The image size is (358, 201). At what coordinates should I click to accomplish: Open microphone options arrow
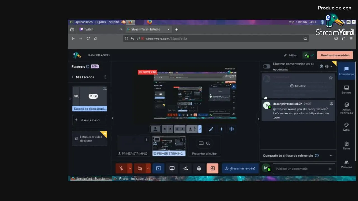point(130,168)
